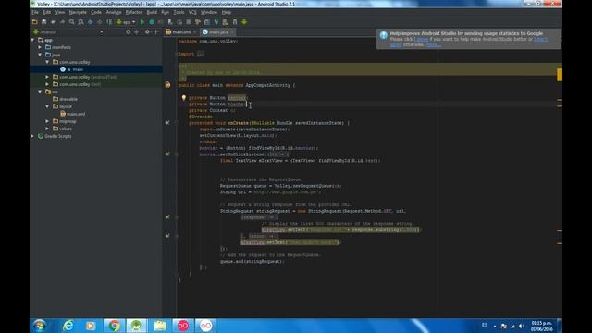
Task: Open File Explorer from taskbar
Action: coord(160,326)
